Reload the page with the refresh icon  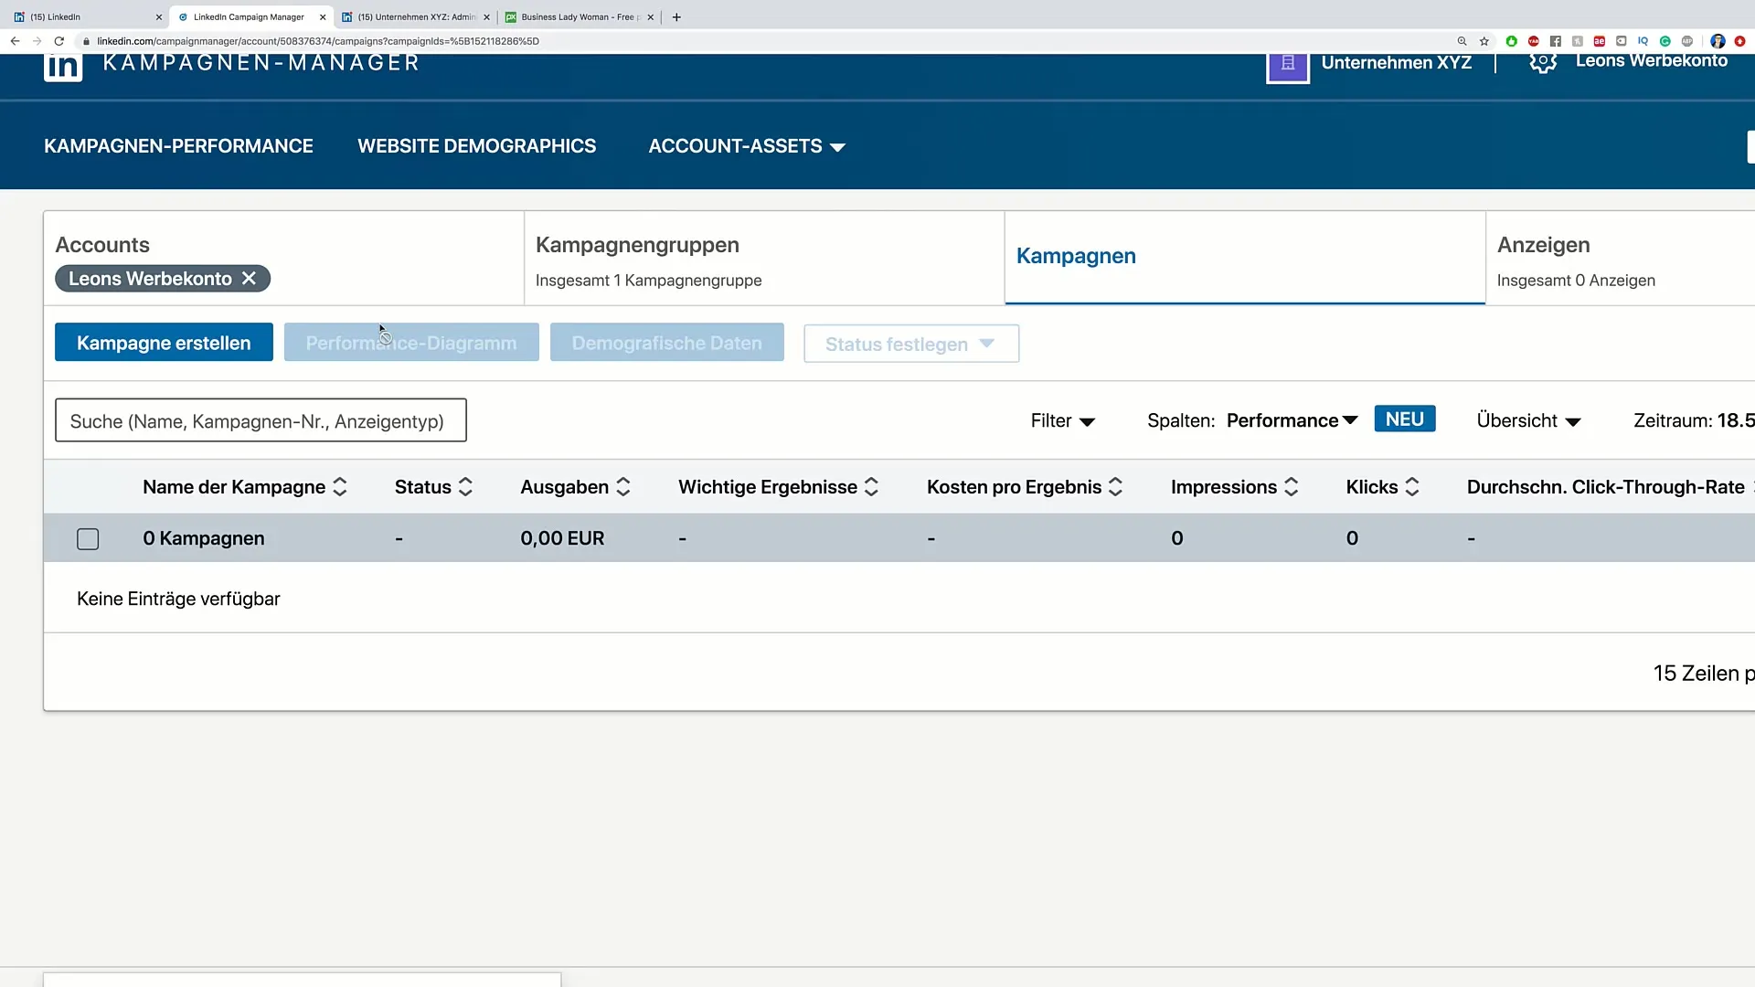pyautogui.click(x=59, y=41)
